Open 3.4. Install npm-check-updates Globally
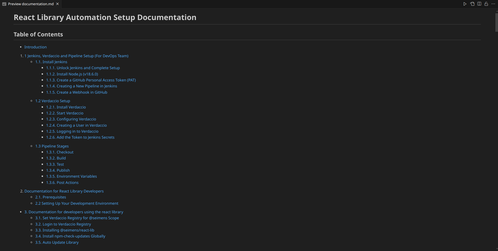 tap(70, 236)
